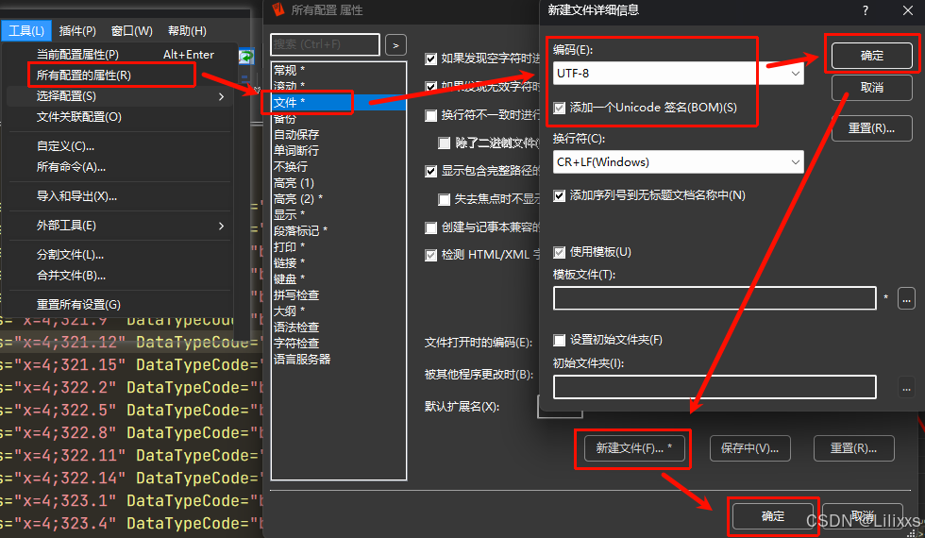Open the line ending dropdown CR+LF(Windows)
Image resolution: width=925 pixels, height=538 pixels.
(x=679, y=162)
